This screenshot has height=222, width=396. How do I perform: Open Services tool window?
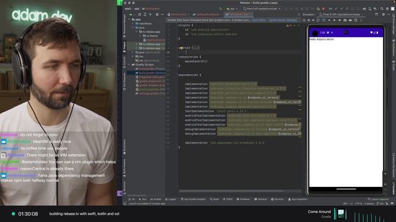pos(277,199)
